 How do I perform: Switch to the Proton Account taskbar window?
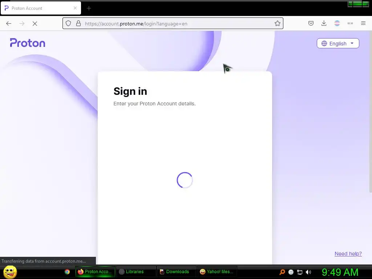point(95,272)
